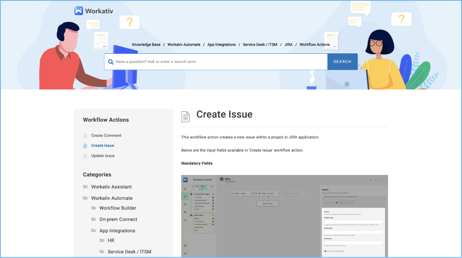Open the Create Comment article
The image size is (462, 258).
tap(106, 136)
